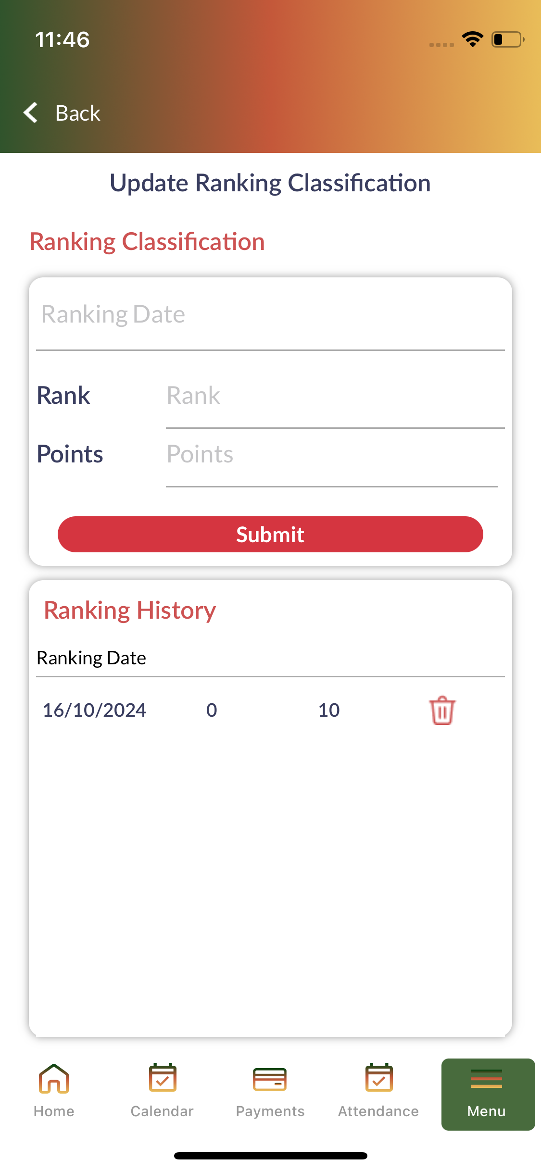The height and width of the screenshot is (1171, 541).
Task: Tap the Wi-Fi status icon
Action: tap(473, 39)
